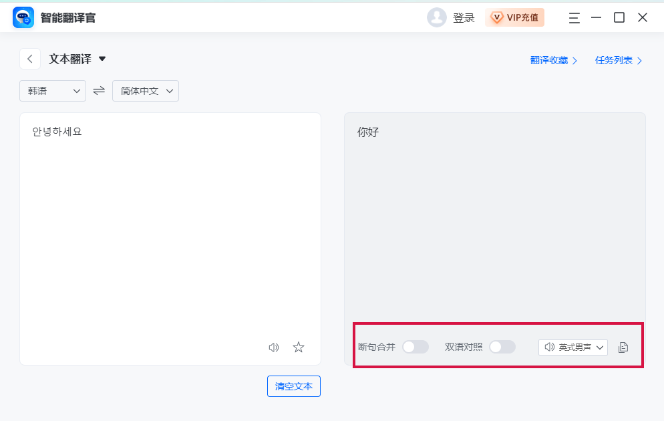664x421 pixels.
Task: Play audio of the source text
Action: [274, 347]
